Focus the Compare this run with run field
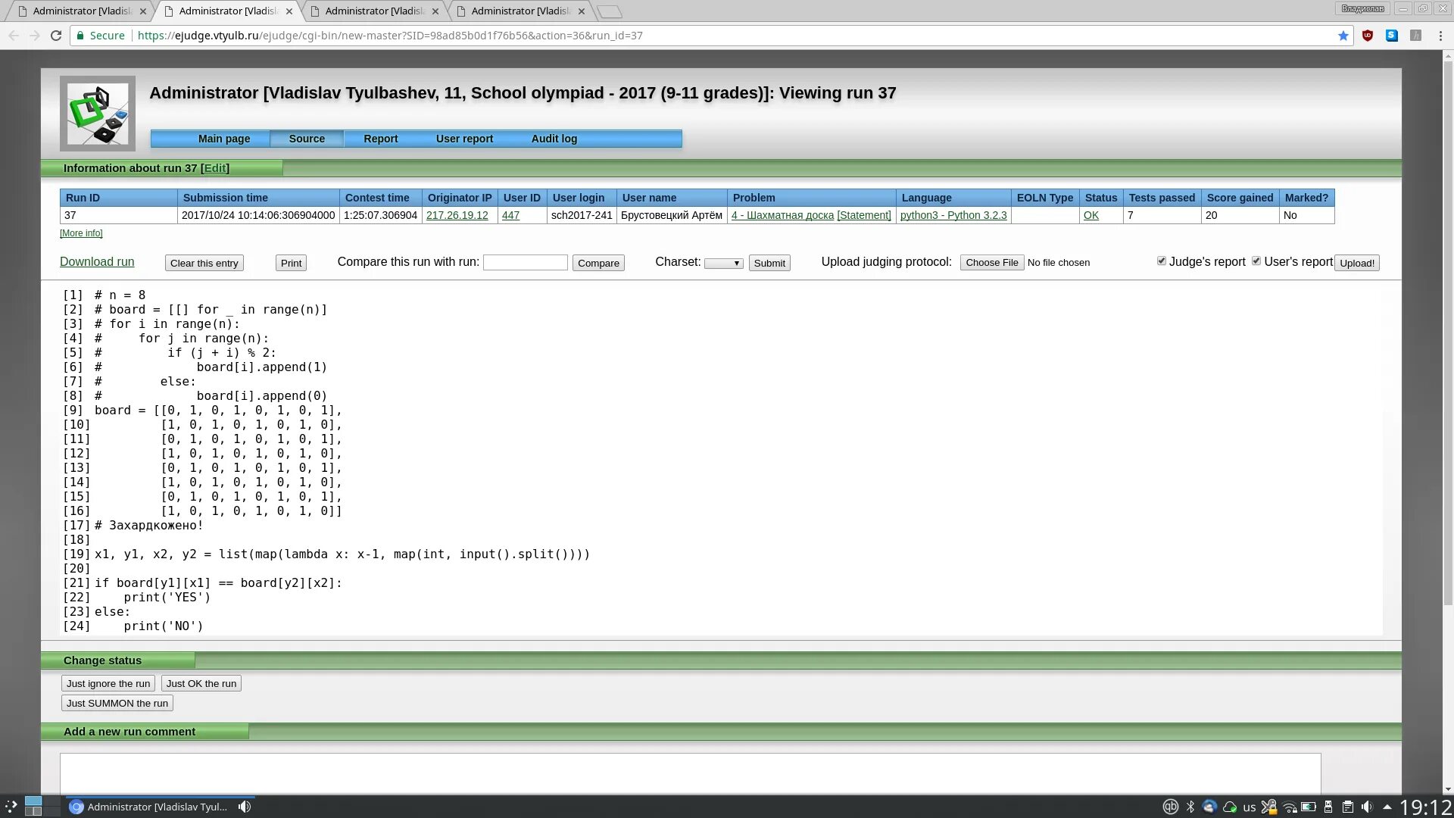Image resolution: width=1454 pixels, height=818 pixels. click(x=525, y=262)
